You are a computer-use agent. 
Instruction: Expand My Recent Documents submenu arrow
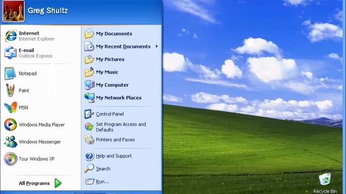pos(156,46)
